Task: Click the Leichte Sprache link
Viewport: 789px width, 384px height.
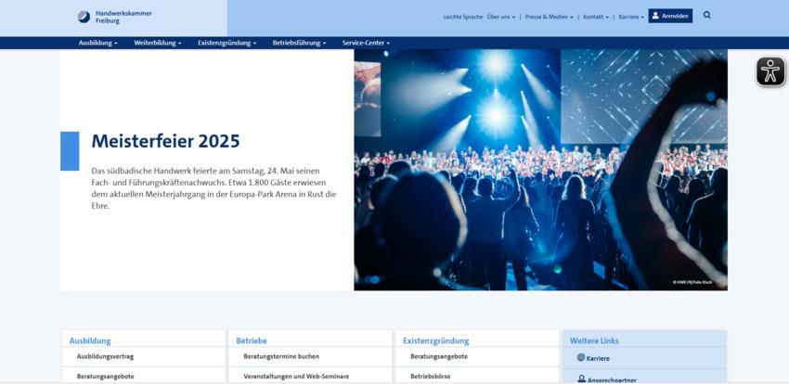Action: pyautogui.click(x=463, y=17)
